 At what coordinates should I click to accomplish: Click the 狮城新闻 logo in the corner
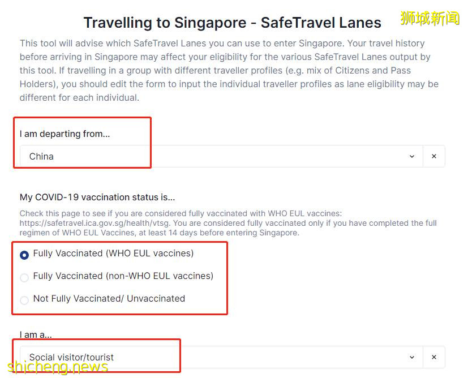(x=430, y=19)
